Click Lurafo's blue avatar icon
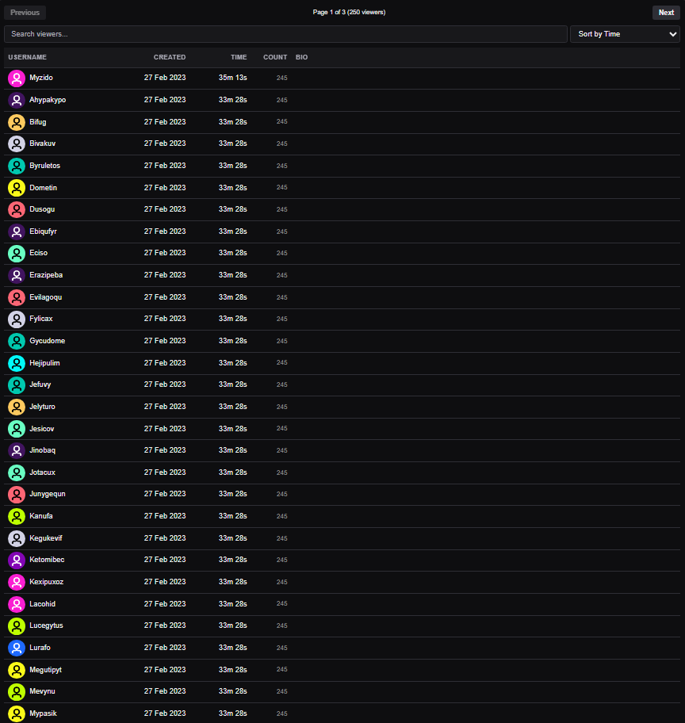Viewport: 685px width, 723px height. pyautogui.click(x=17, y=648)
